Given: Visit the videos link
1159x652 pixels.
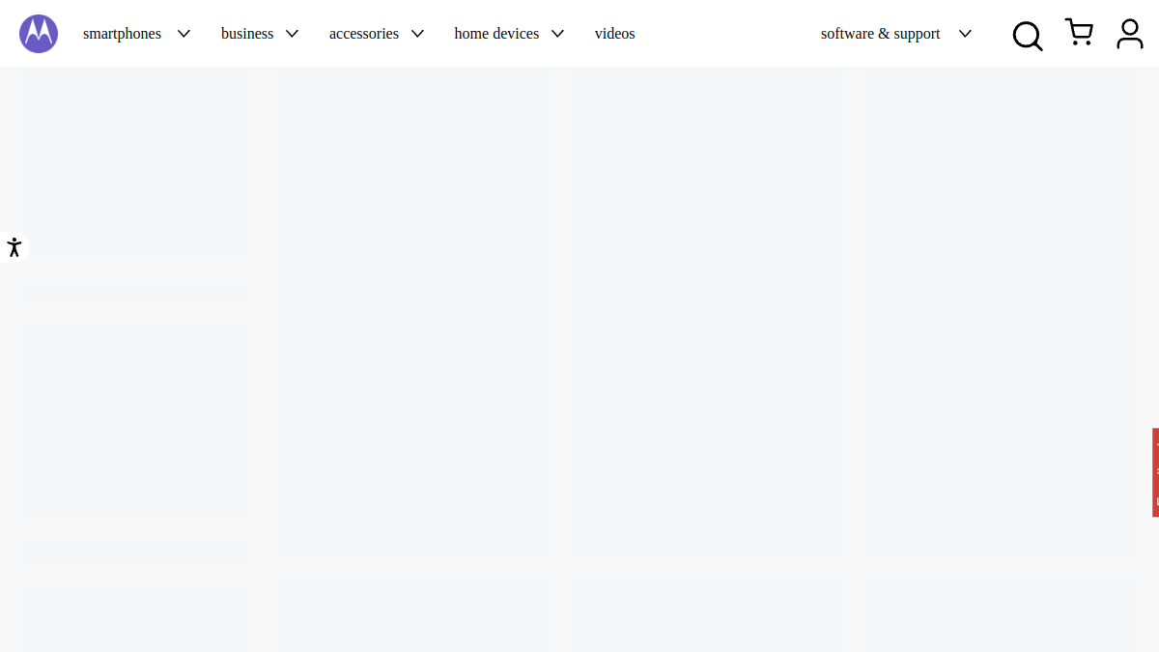Looking at the screenshot, I should [x=615, y=34].
